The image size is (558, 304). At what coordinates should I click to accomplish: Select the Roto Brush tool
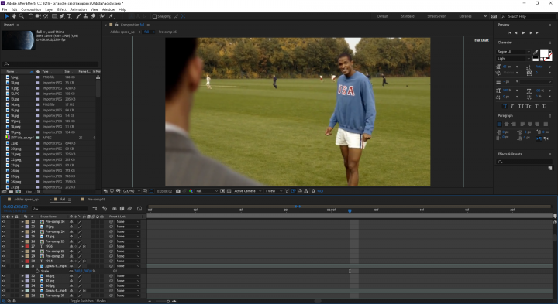(x=102, y=16)
